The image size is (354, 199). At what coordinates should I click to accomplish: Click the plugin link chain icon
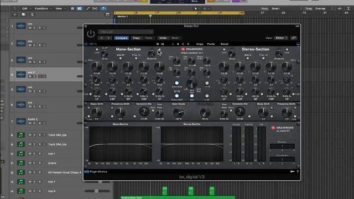coord(294,38)
